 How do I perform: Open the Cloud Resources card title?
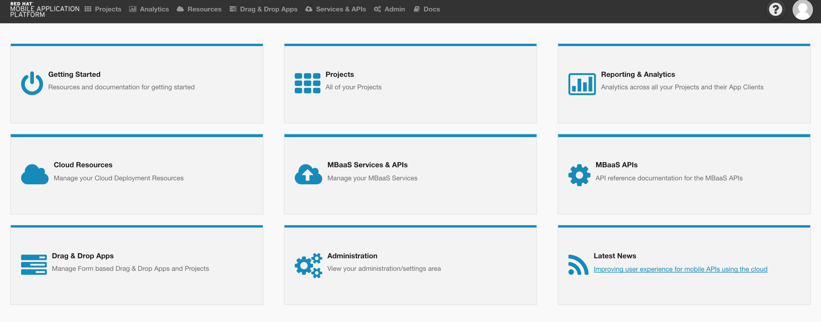coord(83,165)
